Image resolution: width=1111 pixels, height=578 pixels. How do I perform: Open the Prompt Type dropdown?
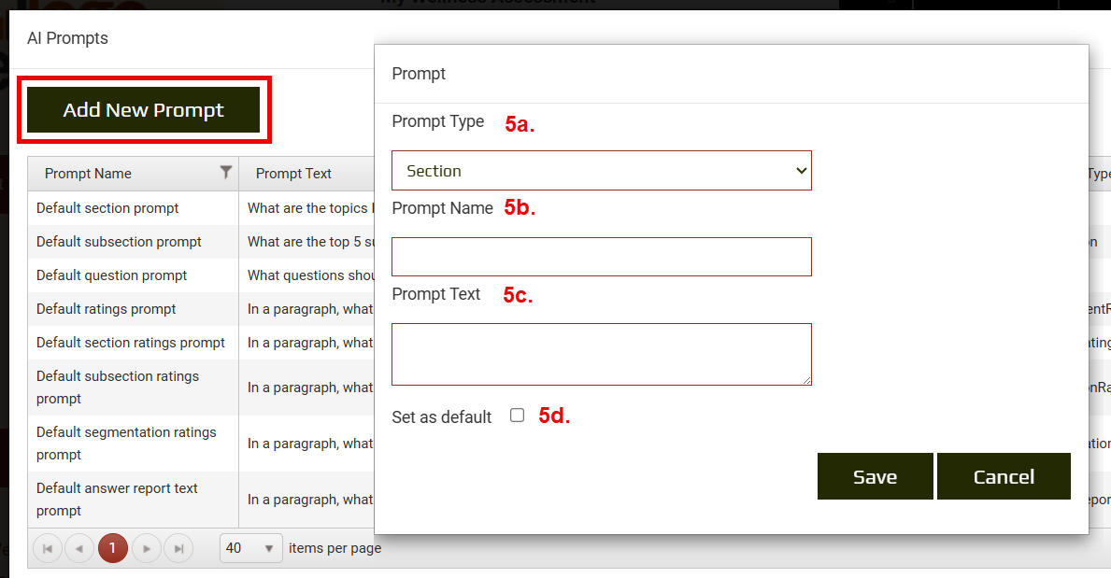(601, 171)
